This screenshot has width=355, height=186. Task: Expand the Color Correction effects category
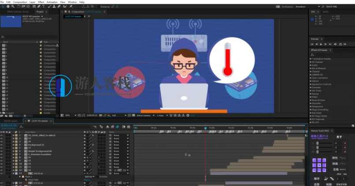321,78
